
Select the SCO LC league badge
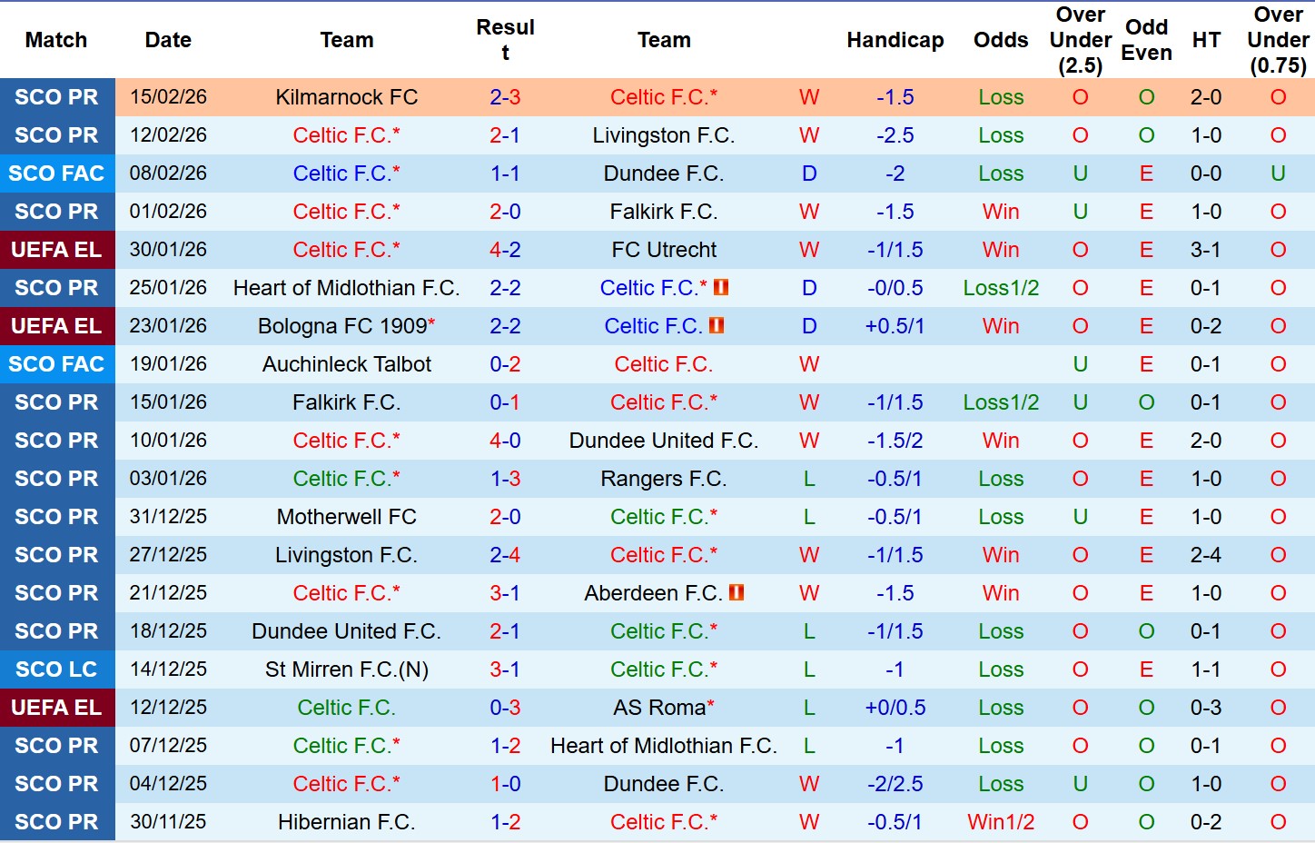click(56, 669)
